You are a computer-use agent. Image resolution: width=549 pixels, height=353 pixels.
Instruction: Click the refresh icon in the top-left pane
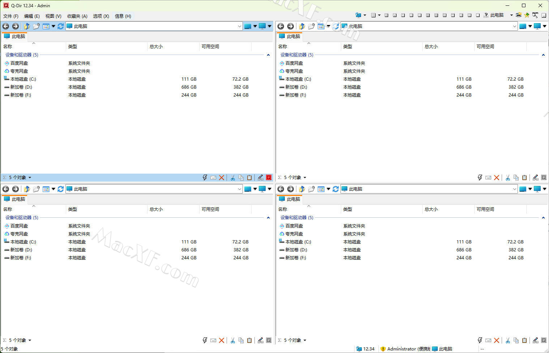[x=60, y=26]
